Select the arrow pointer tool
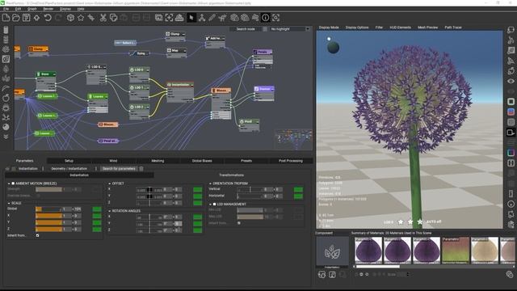The width and height of the screenshot is (517, 291). tap(191, 18)
